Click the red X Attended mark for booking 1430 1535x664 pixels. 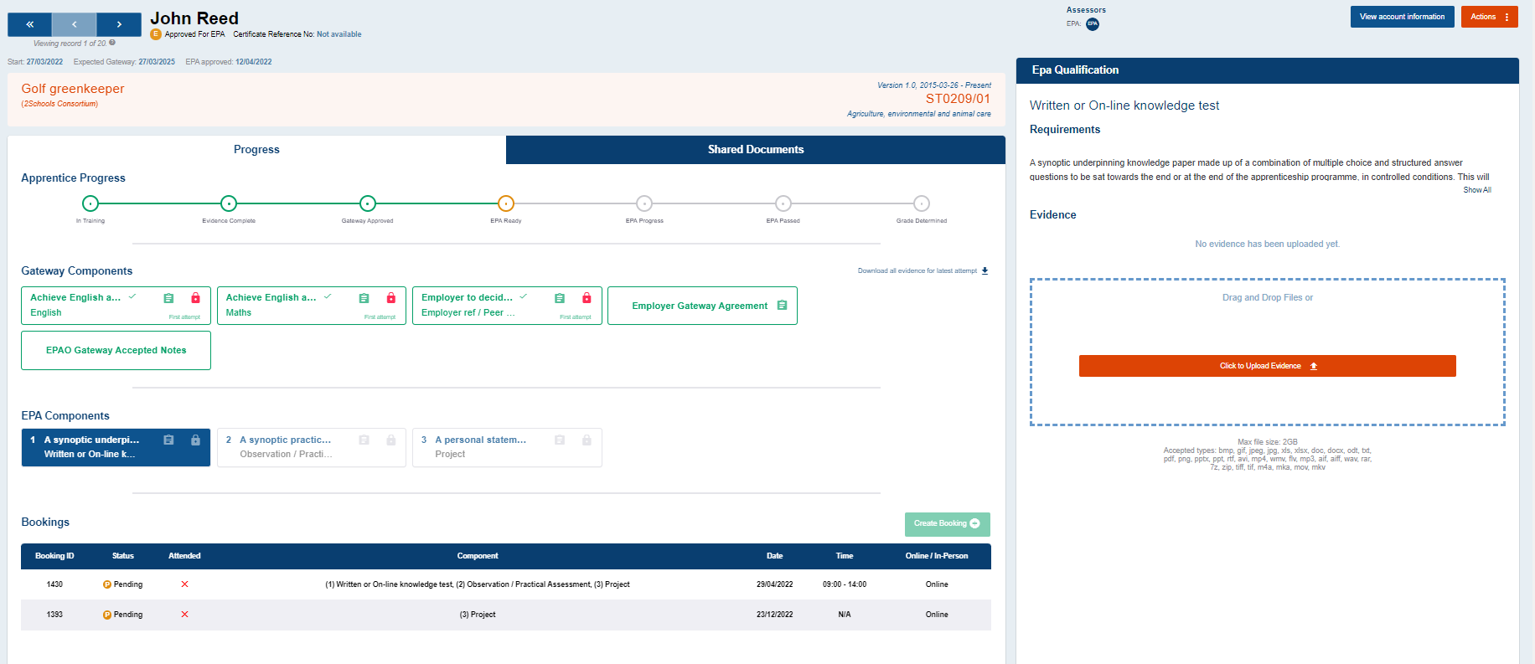tap(184, 584)
